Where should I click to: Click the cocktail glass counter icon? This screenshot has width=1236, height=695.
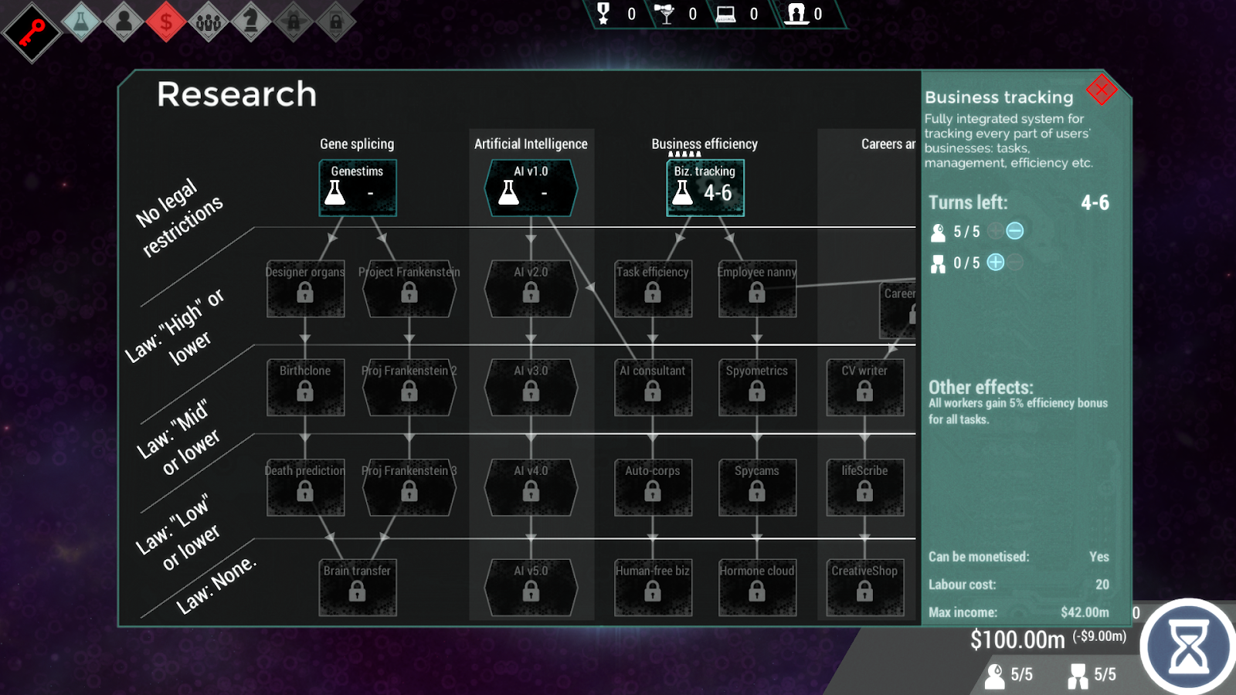(664, 13)
